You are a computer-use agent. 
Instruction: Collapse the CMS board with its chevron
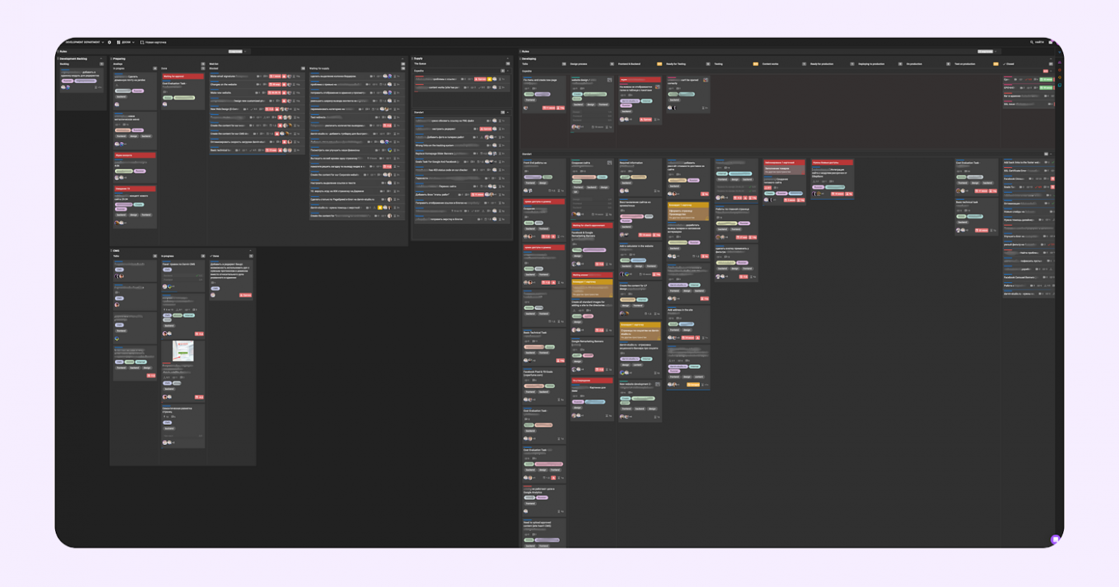(250, 251)
